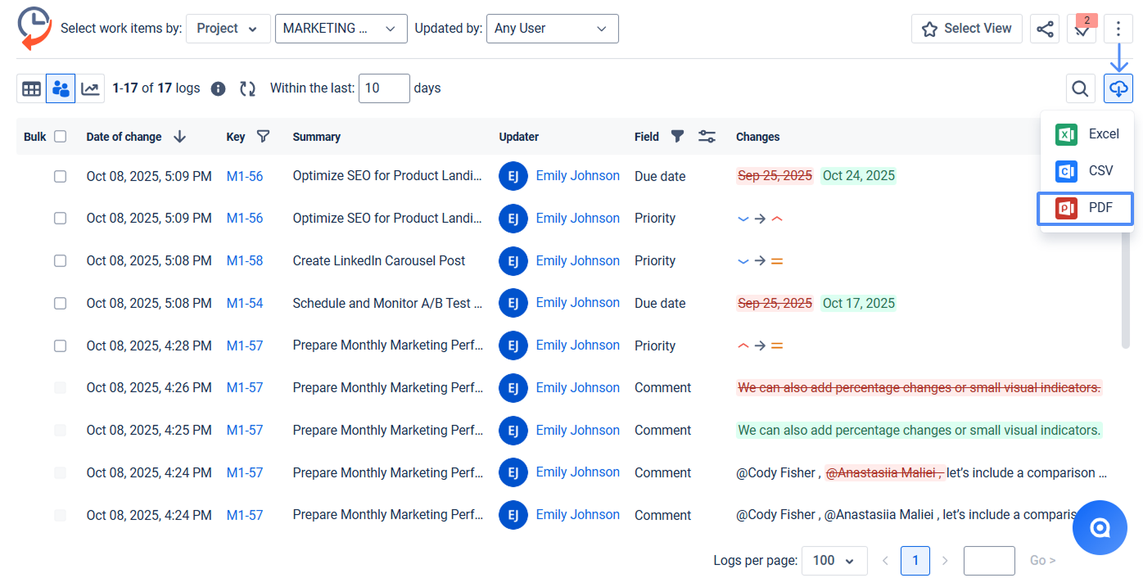Click the Changes column header

(x=758, y=137)
